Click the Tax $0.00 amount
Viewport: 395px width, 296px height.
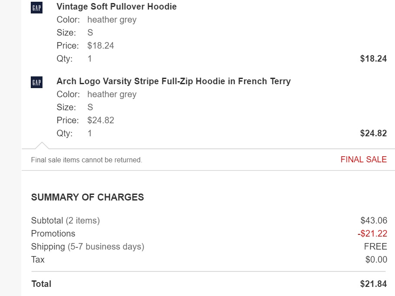(376, 260)
